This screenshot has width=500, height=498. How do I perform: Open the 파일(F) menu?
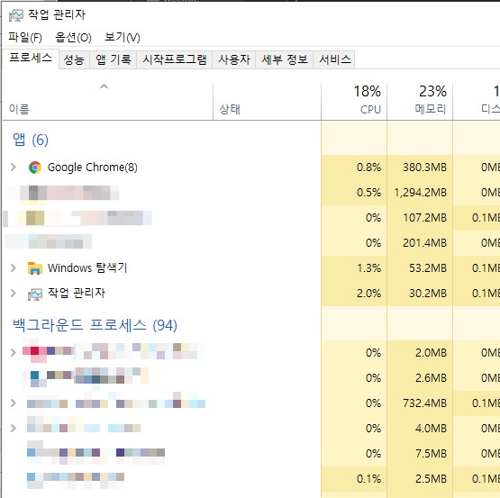tap(25, 37)
